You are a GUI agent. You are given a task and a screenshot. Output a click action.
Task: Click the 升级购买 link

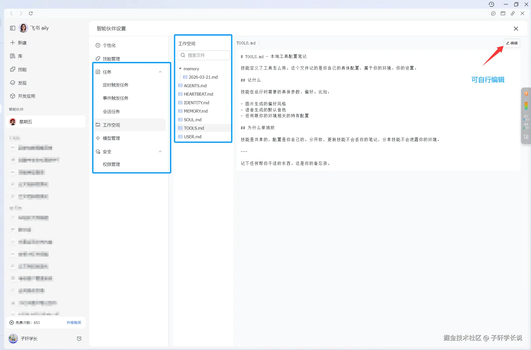coord(74,323)
